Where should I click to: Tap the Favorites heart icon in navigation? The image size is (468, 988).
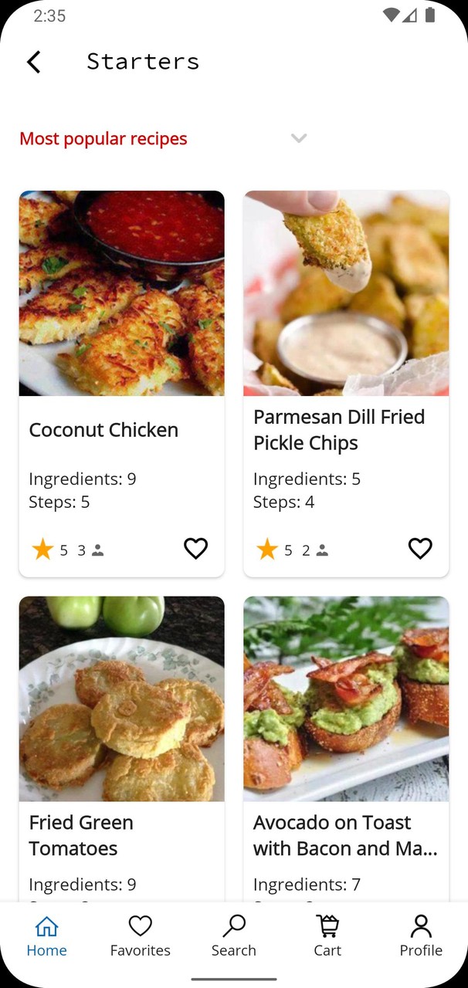pos(140,925)
